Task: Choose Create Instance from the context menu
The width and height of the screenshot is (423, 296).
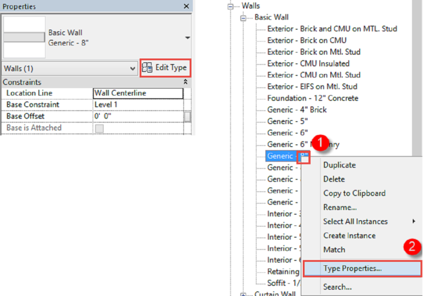Action: (350, 236)
